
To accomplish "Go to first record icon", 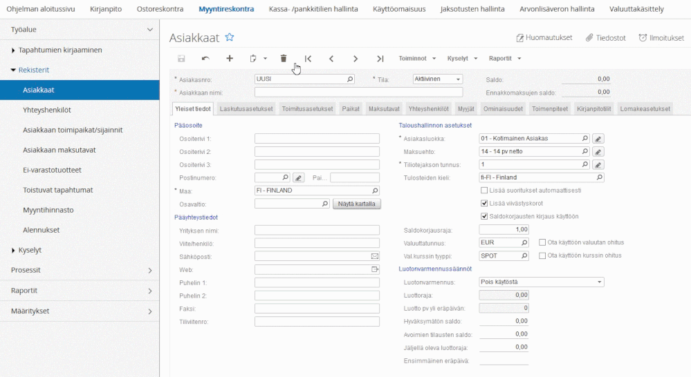I will [x=308, y=59].
